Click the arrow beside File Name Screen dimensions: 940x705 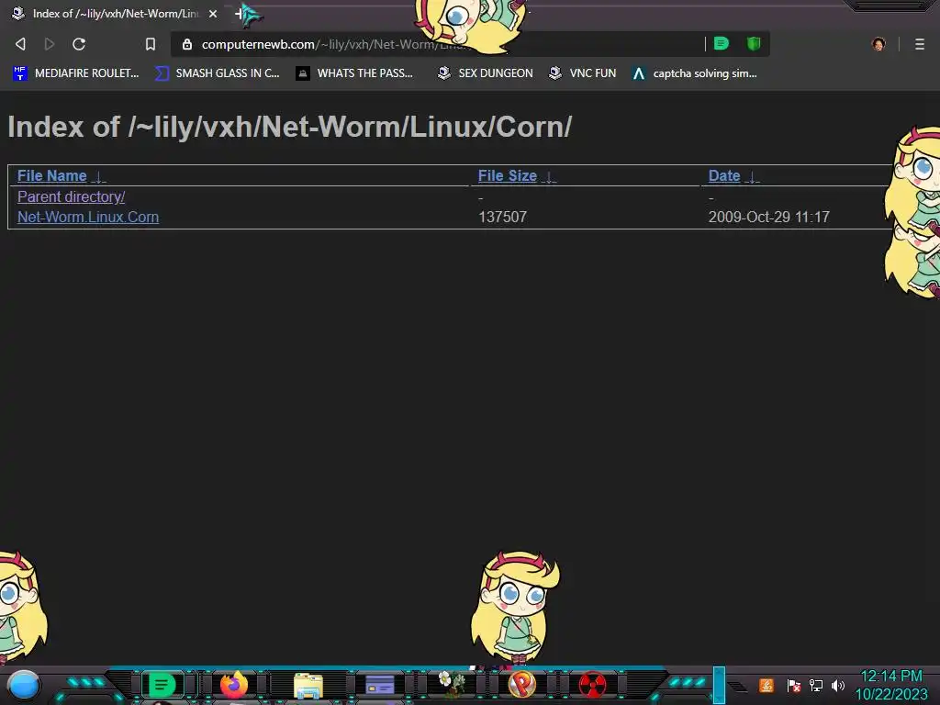[99, 177]
